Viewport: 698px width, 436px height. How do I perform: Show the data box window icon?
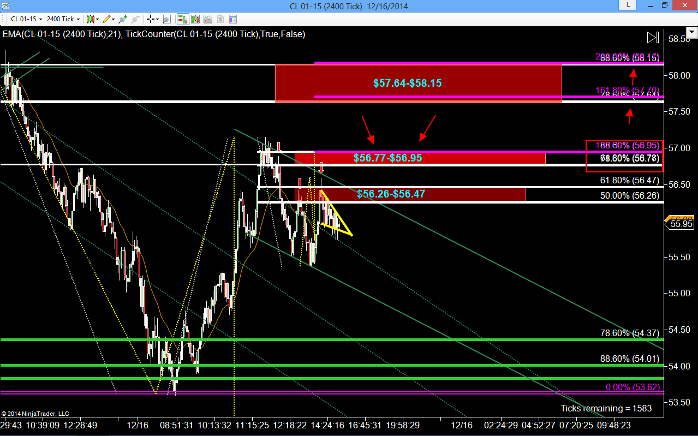point(166,19)
